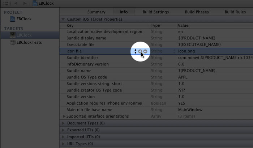Select Bundle OS Type code key
253x148 pixels.
(x=87, y=77)
